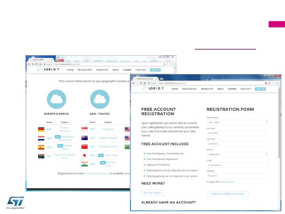This screenshot has height=214, width=285.
Task: Click the Europe & Africa cloud icon
Action: [x=56, y=99]
